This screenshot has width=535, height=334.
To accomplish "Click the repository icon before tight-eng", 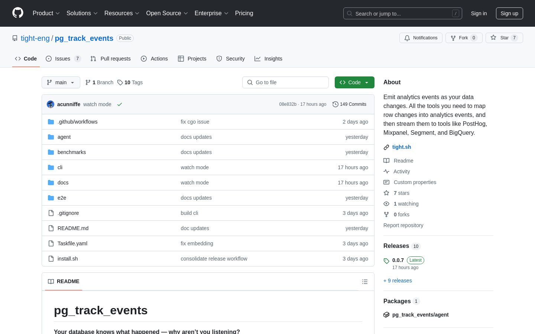I will (x=15, y=38).
